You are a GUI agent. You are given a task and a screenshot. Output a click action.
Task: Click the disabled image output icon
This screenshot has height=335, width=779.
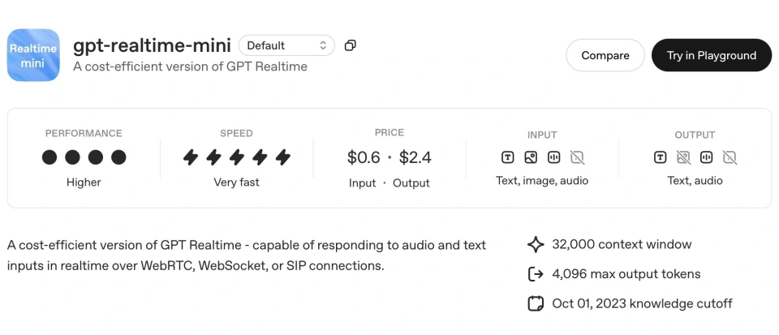(x=683, y=157)
